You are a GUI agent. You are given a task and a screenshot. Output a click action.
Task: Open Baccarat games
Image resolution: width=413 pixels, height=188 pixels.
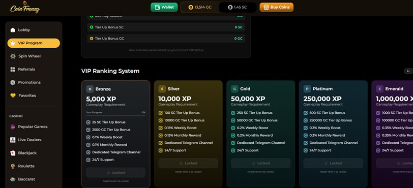(34, 179)
